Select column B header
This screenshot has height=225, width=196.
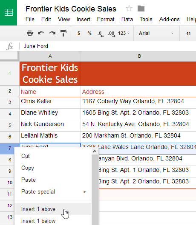click(x=138, y=56)
